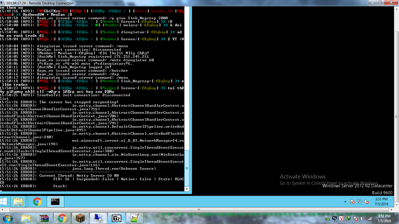The width and height of the screenshot is (399, 224).
Task: Click 'The server has stopped responding!' error line
Action: pyautogui.click(x=59, y=102)
